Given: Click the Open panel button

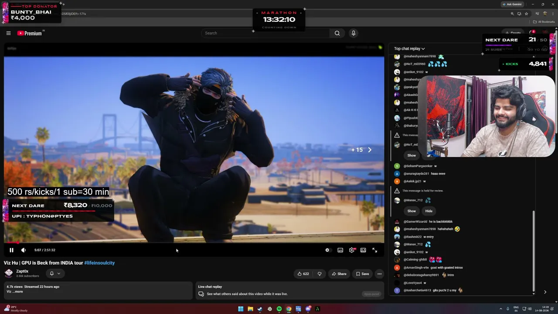Looking at the screenshot, I should click(x=371, y=294).
